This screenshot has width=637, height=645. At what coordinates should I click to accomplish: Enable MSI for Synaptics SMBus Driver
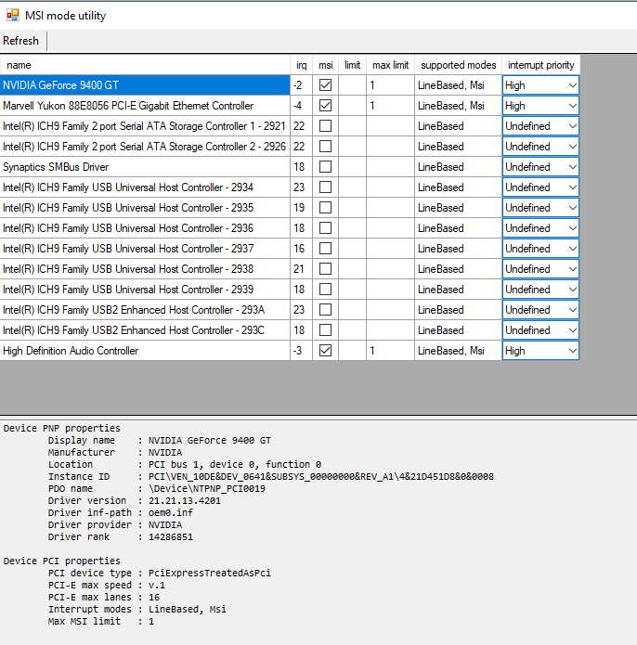(326, 167)
